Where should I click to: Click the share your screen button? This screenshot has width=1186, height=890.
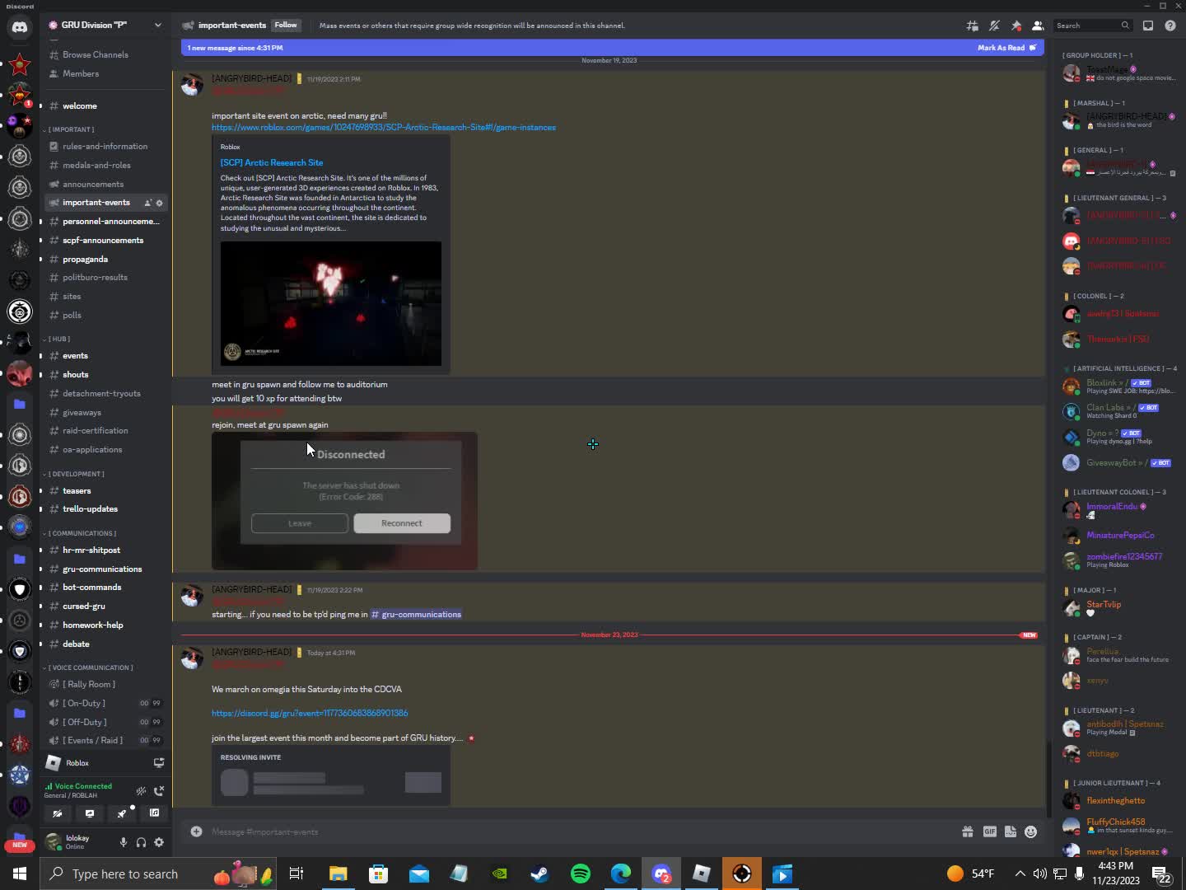tap(90, 813)
